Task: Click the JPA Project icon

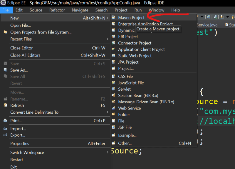Action: point(113,62)
